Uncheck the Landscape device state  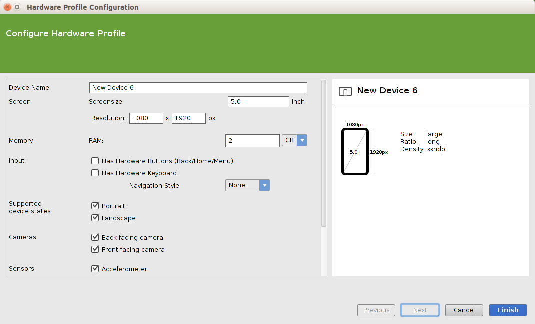[95, 218]
